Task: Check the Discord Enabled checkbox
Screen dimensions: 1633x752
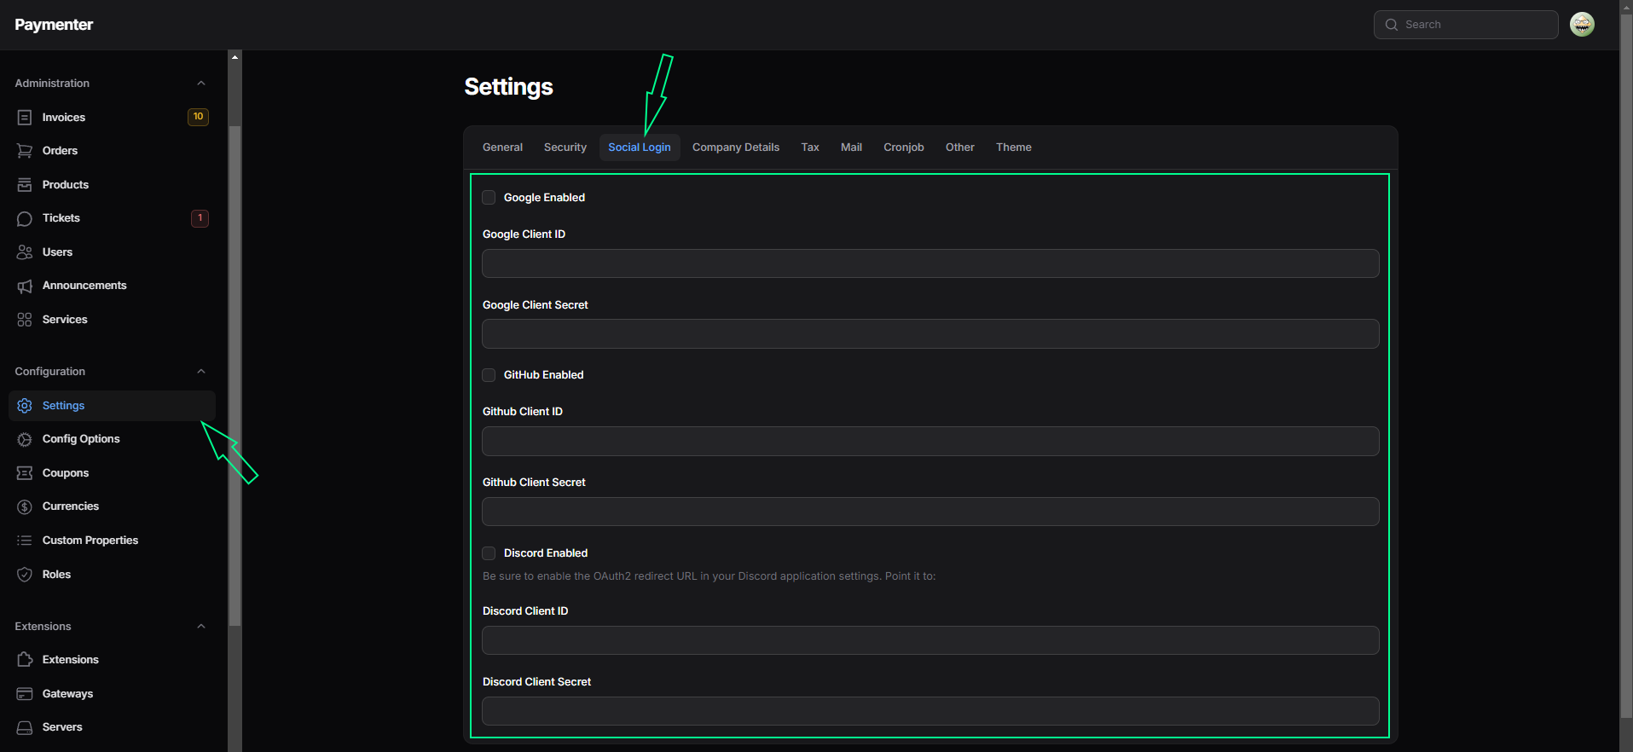Action: click(489, 553)
